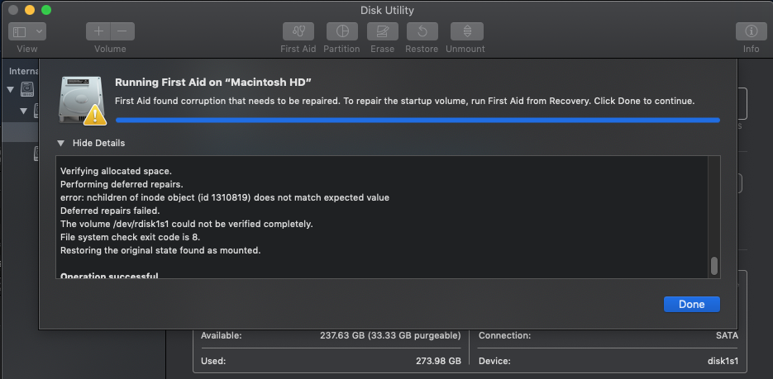Click the Partition pie chart icon
The height and width of the screenshot is (379, 773).
click(x=341, y=31)
